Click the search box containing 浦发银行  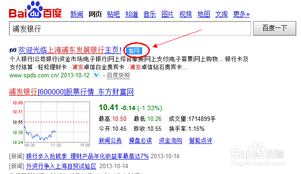point(130,28)
